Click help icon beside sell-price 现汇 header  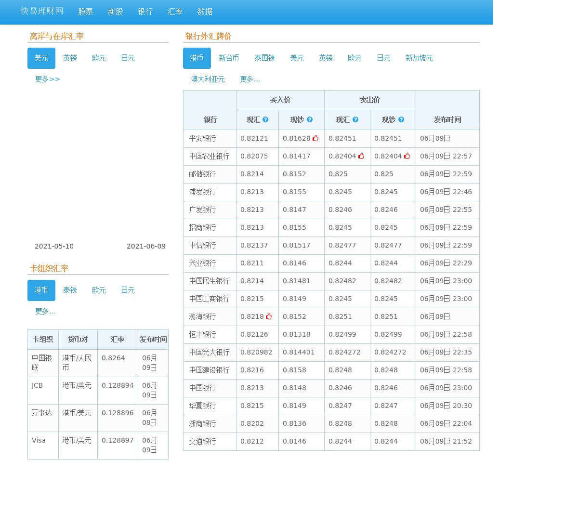click(355, 119)
